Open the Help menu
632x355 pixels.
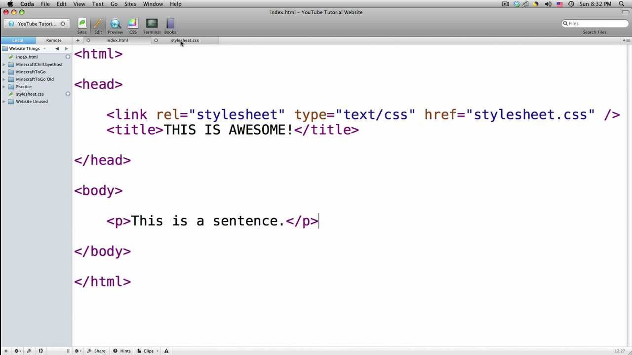(x=176, y=4)
